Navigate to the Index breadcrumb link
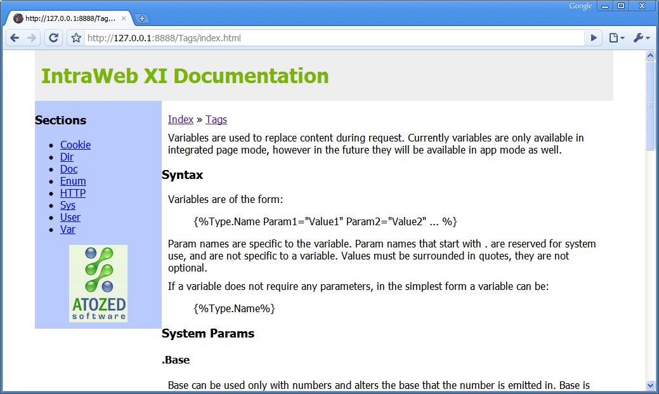659x394 pixels. [180, 119]
